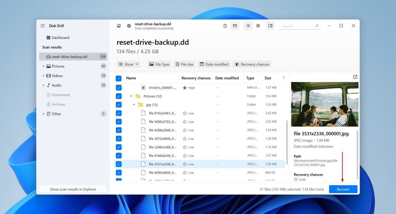Click the star icon for 01m01s_000001 file
Viewport: 396px width, 214px height.
point(185,88)
